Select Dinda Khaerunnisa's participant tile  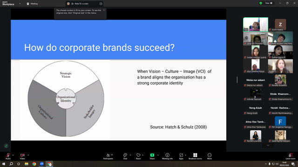point(280,94)
